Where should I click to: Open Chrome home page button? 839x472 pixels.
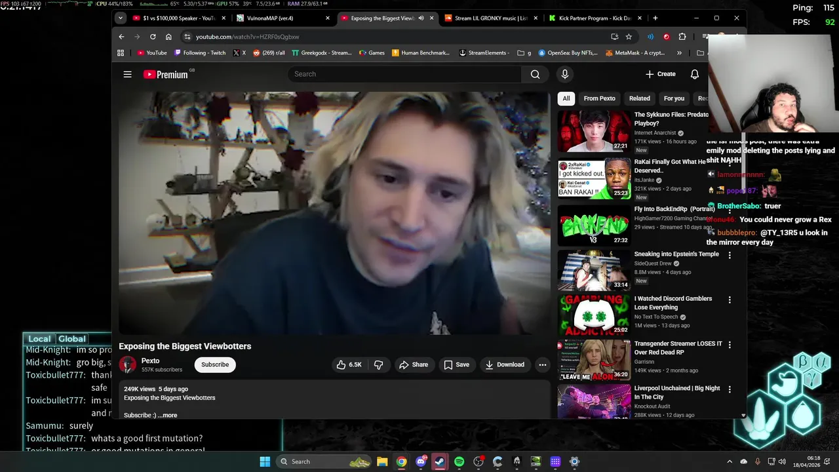(168, 37)
